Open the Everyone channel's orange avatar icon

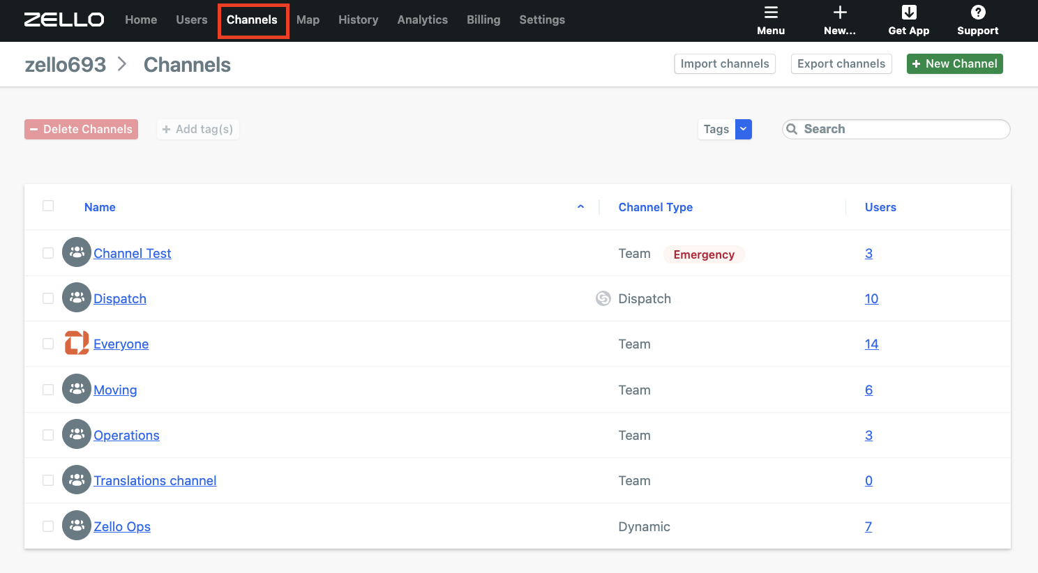click(77, 343)
